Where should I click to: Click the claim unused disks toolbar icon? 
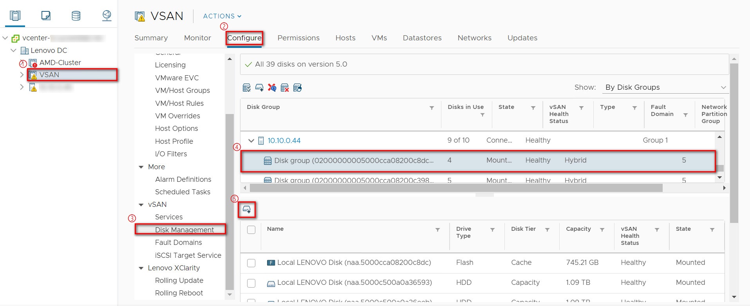pyautogui.click(x=246, y=88)
